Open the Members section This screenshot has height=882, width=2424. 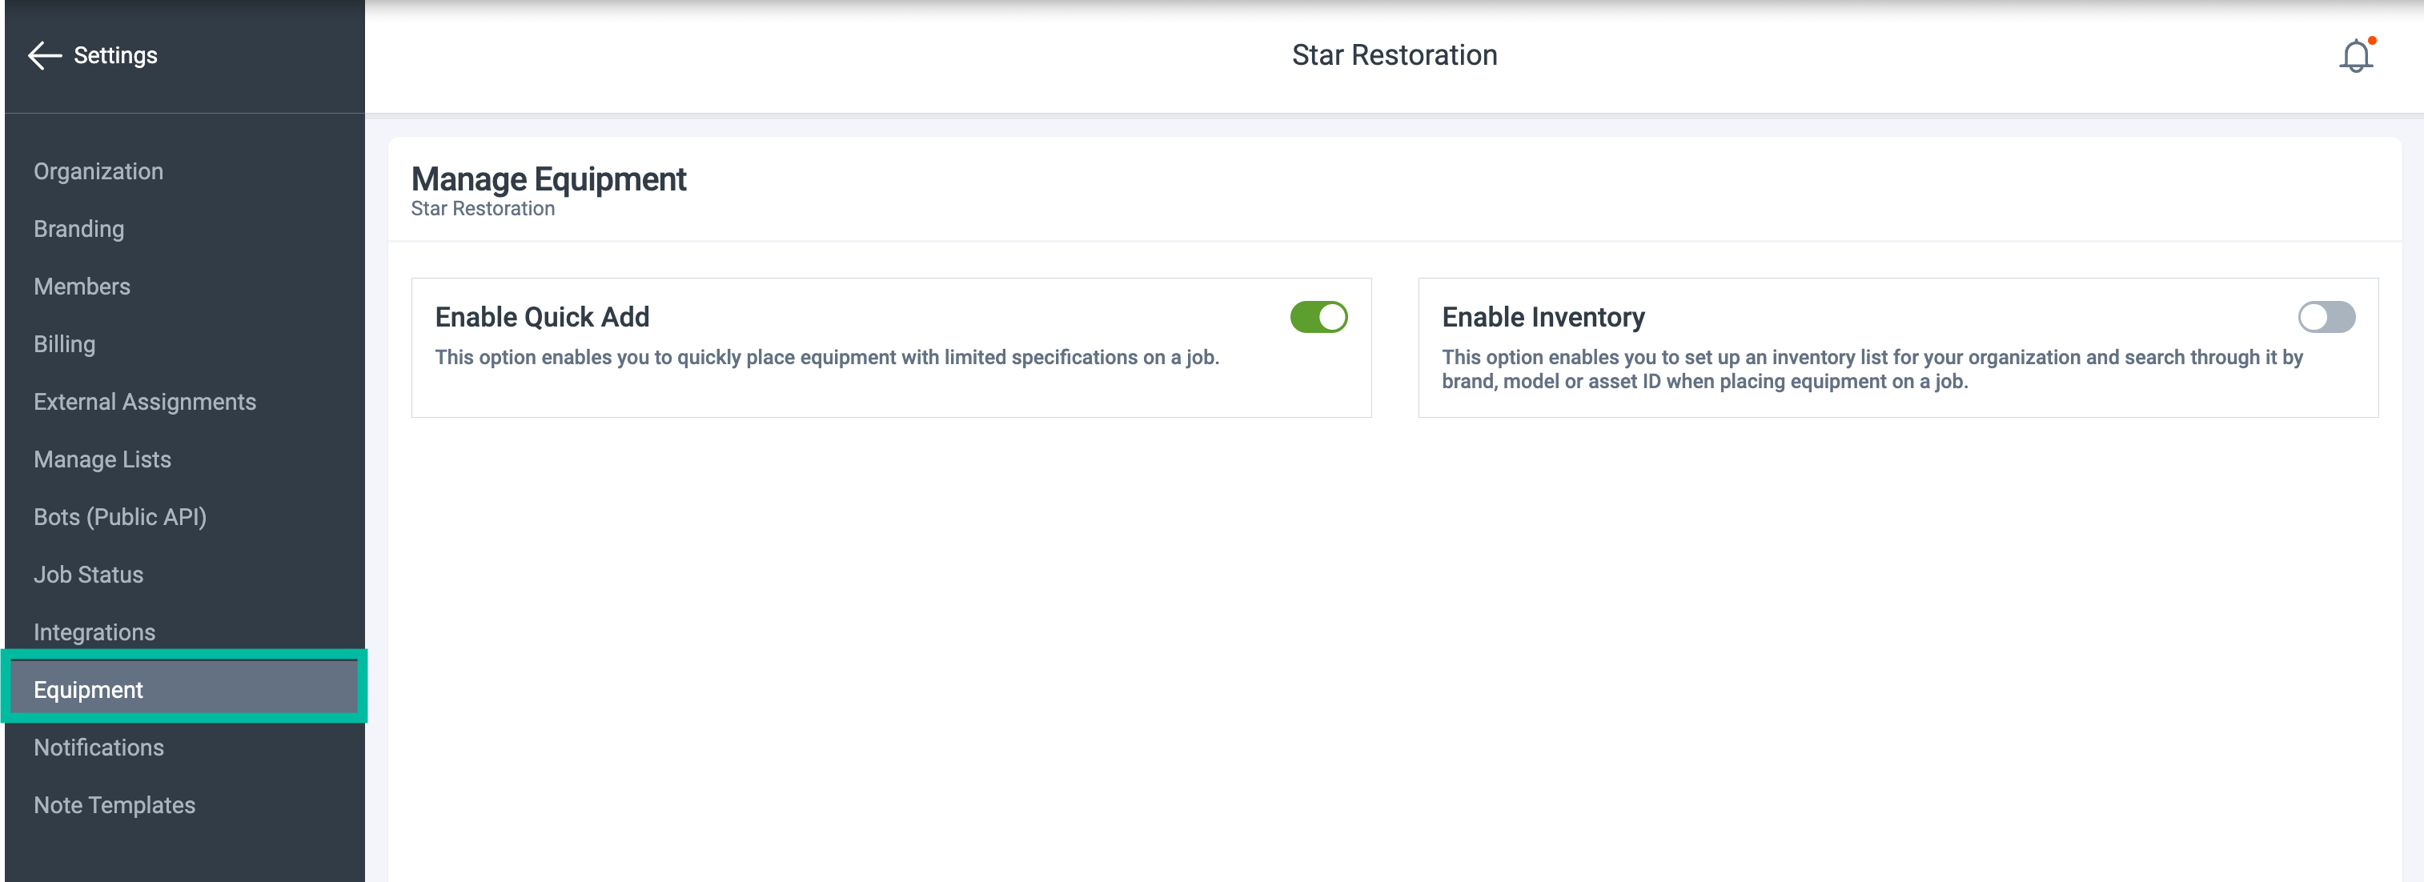[82, 286]
